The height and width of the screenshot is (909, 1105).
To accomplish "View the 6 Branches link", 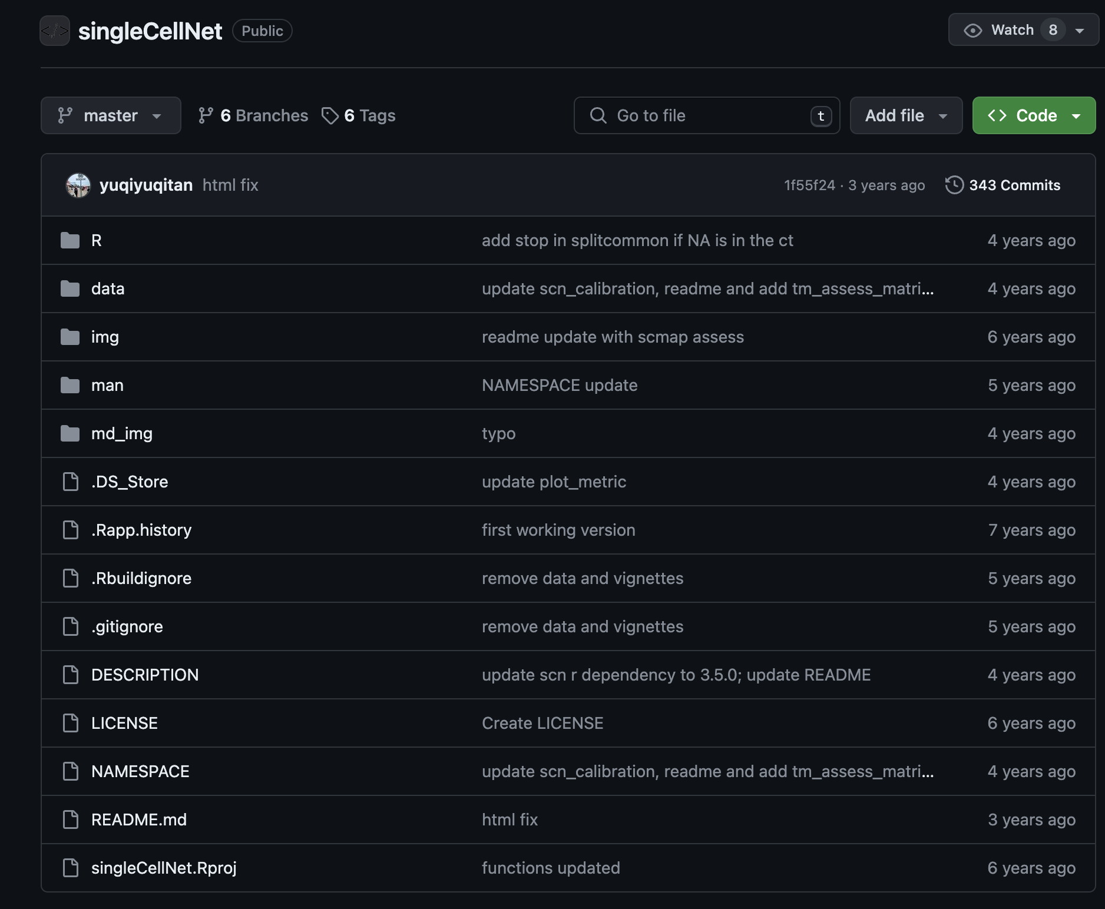I will 253,115.
